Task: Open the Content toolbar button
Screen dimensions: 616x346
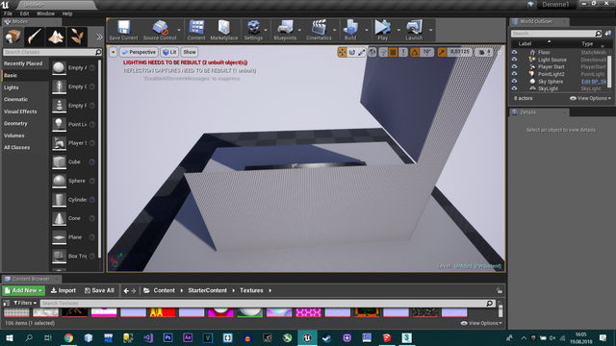Action: coord(196,30)
